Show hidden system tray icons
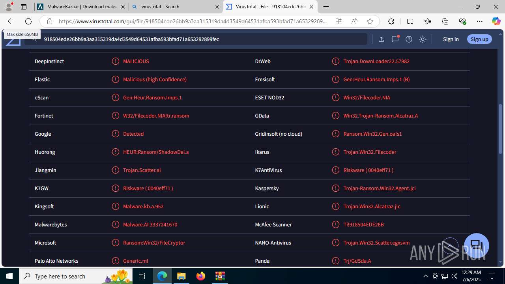 pos(425,276)
